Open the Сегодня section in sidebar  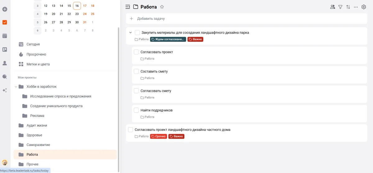click(33, 44)
